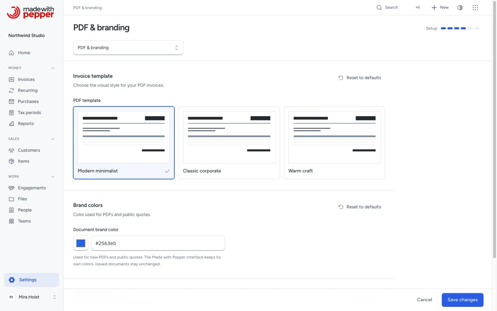Reset the Invoice template to defaults
497x311 pixels.
click(360, 78)
